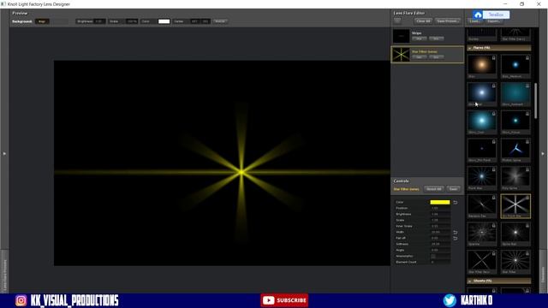Image resolution: width=548 pixels, height=308 pixels.
Task: Click the Twitter bird icon in bottom banner
Action: point(450,300)
